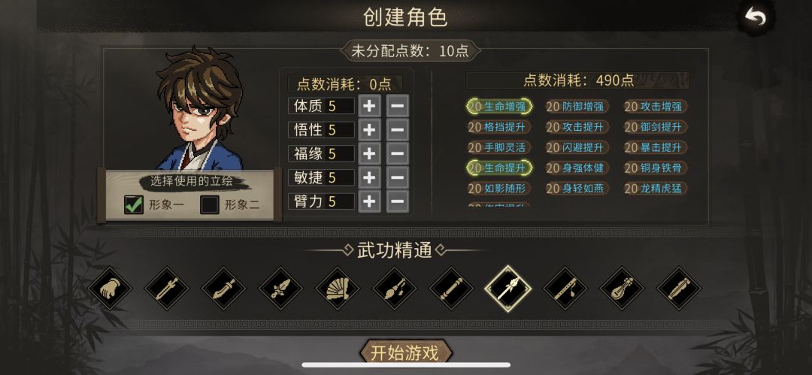Decrease 悟性 with the minus button
This screenshot has height=375, width=812.
point(397,129)
